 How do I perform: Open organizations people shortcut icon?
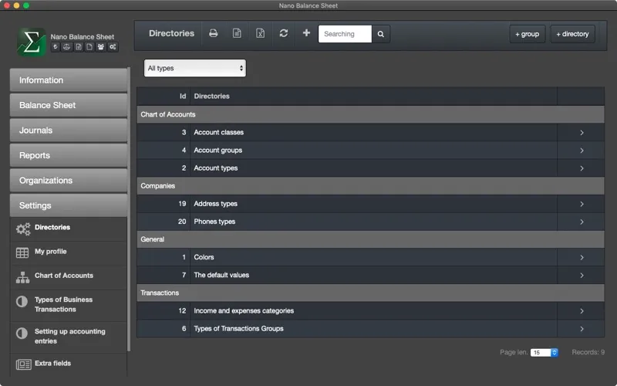point(101,47)
